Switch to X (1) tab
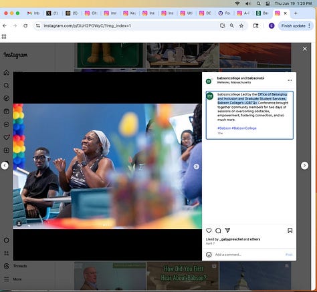Viewport: 317px width, 292px height. pos(53,13)
